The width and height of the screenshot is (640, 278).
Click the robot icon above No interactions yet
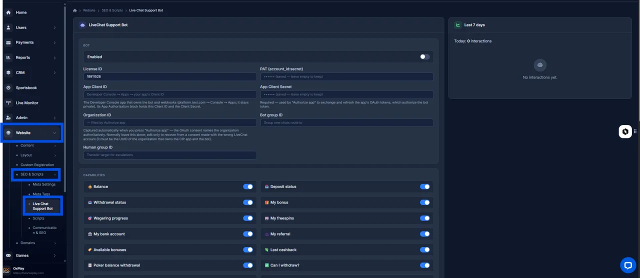pyautogui.click(x=540, y=65)
